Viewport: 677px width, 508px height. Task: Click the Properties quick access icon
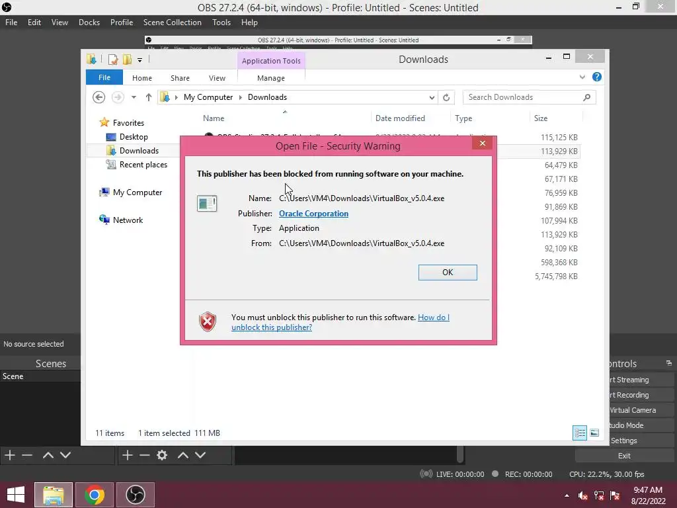[112, 60]
